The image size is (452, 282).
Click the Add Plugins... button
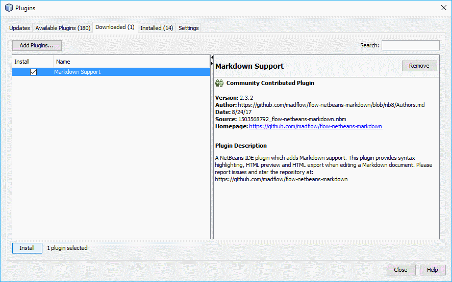pyautogui.click(x=37, y=45)
